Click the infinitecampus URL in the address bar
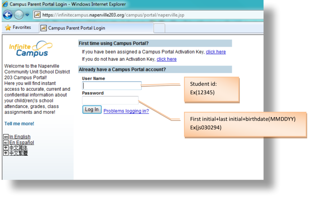Viewport: 309px width, 197px height. click(x=113, y=15)
